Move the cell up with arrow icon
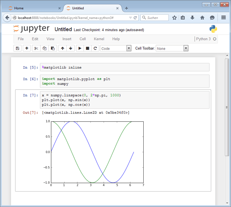Screen dimensions: 231x207 coord(62,48)
